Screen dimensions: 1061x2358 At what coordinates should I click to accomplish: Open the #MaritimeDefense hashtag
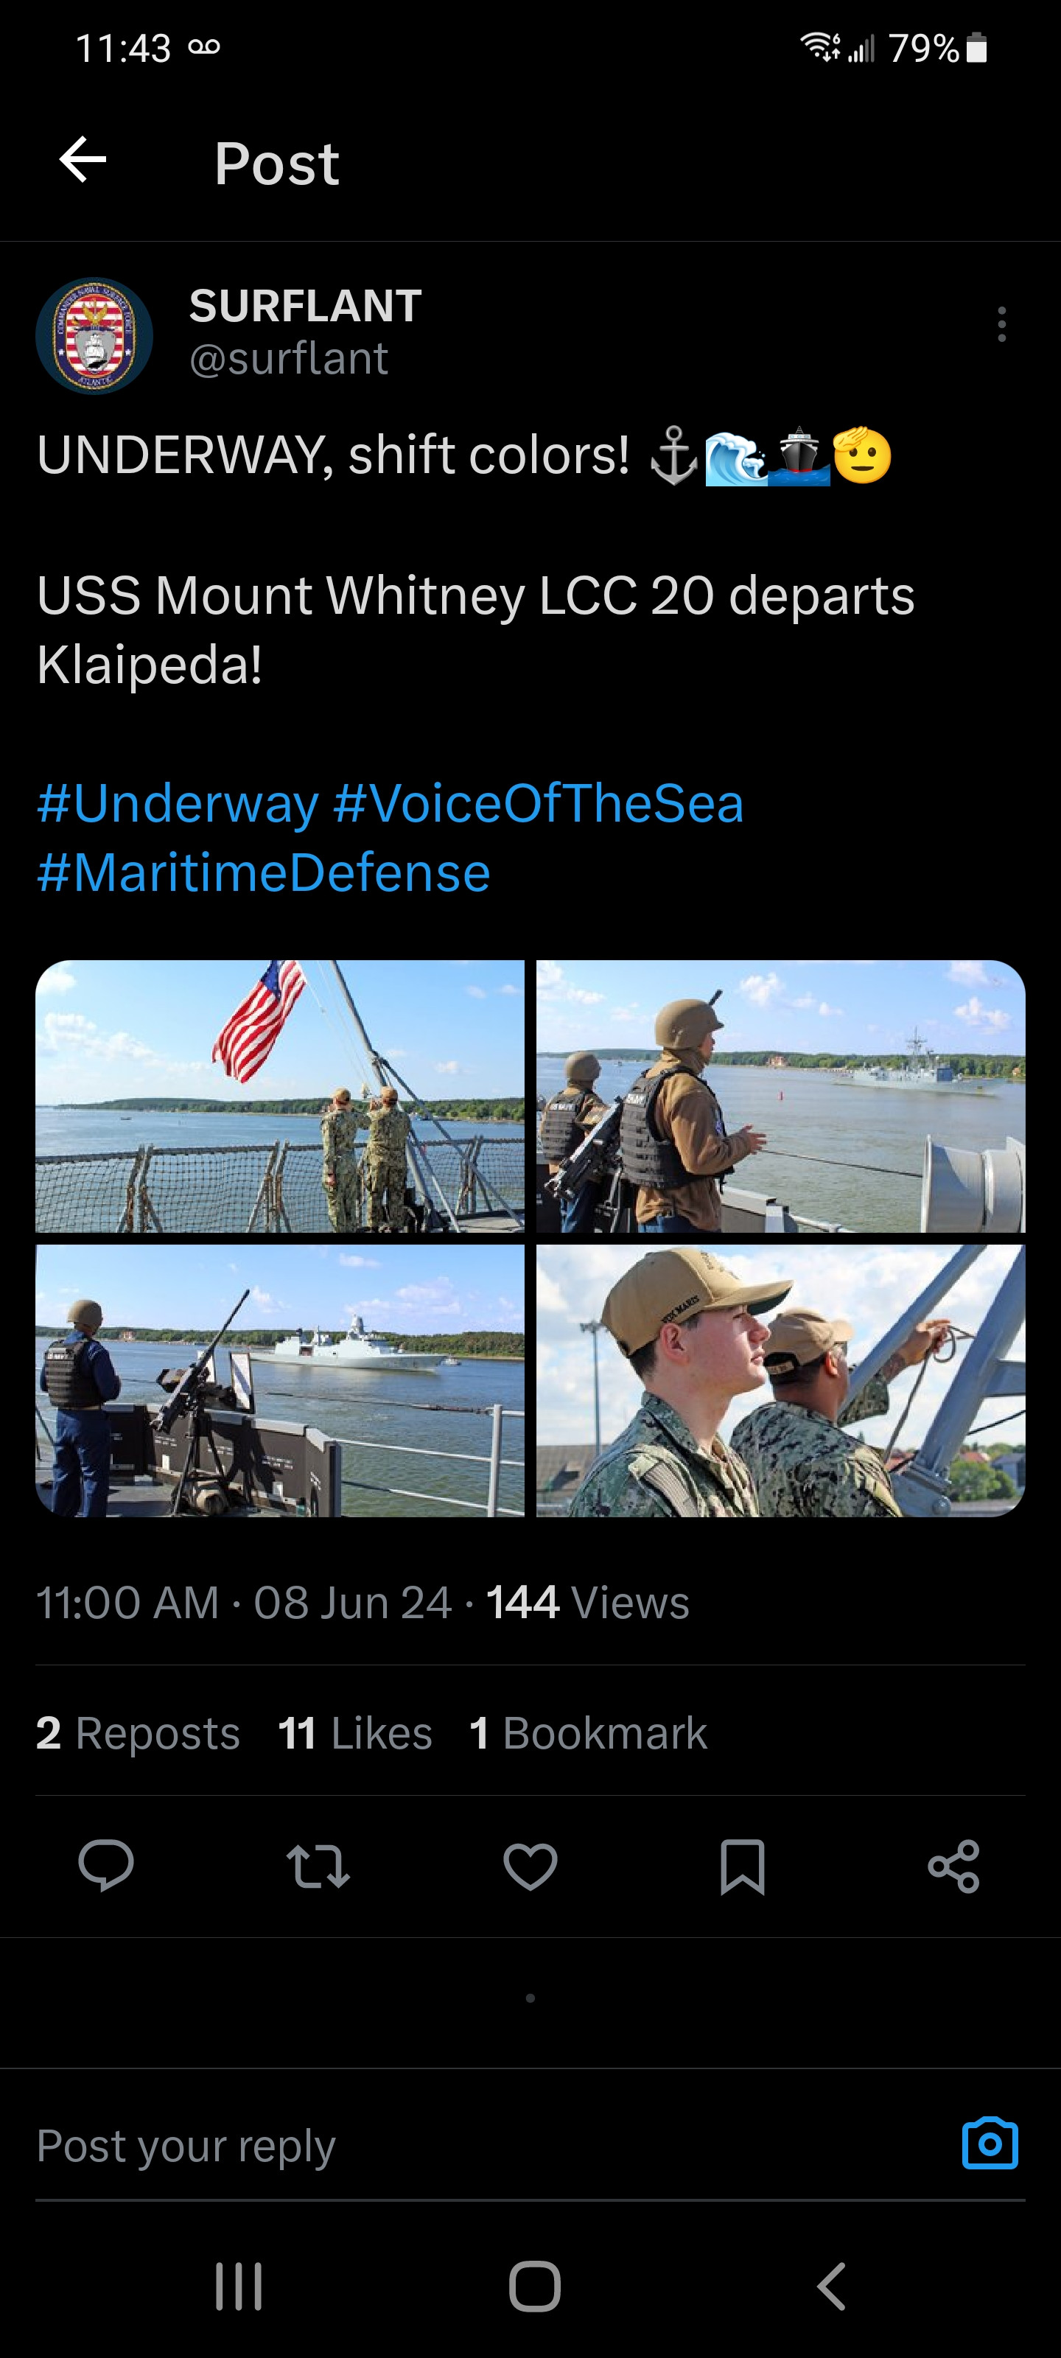[x=264, y=872]
